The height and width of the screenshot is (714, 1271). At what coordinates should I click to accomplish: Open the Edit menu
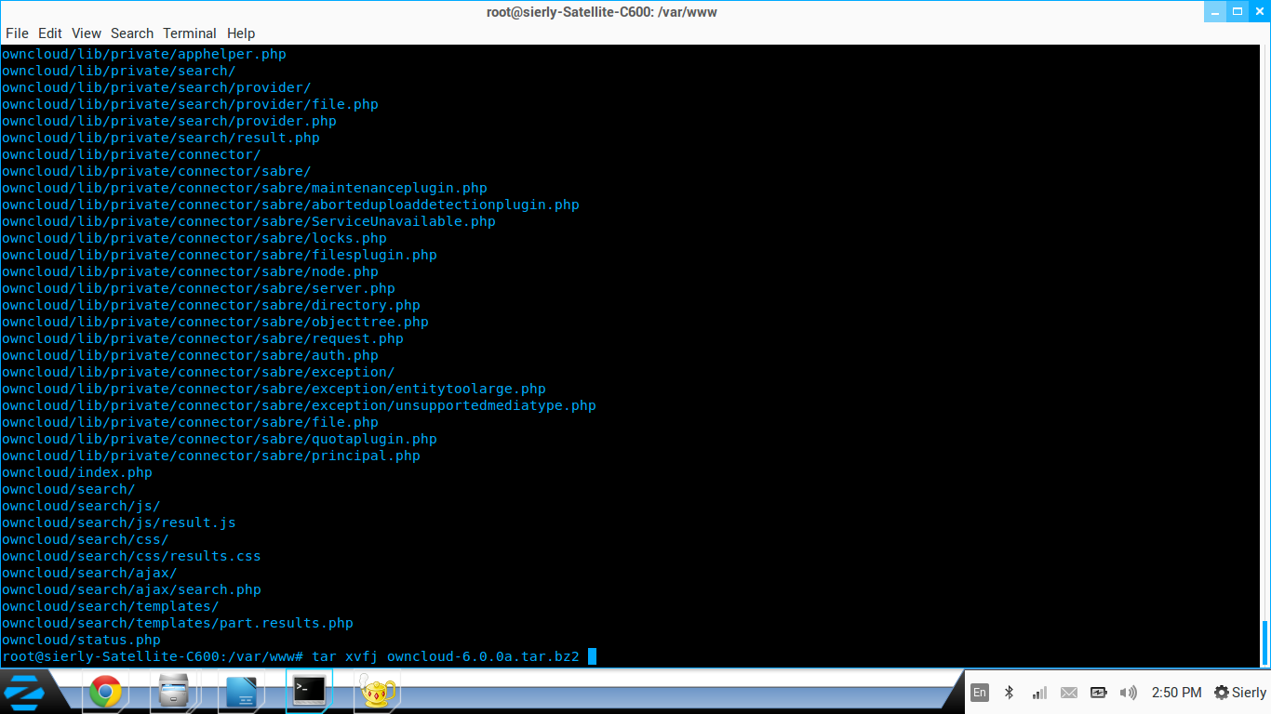50,33
